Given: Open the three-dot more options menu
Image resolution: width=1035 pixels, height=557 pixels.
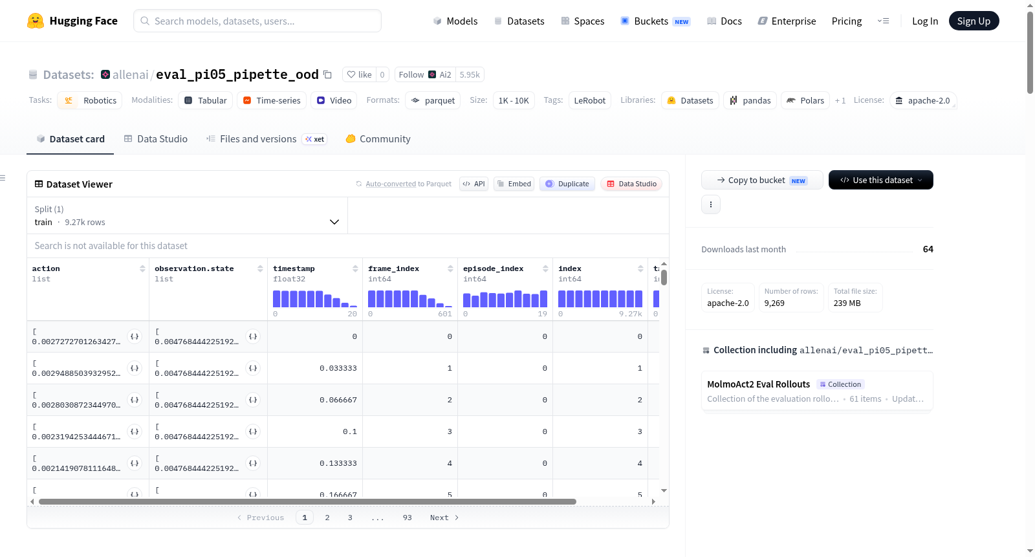Looking at the screenshot, I should point(711,204).
